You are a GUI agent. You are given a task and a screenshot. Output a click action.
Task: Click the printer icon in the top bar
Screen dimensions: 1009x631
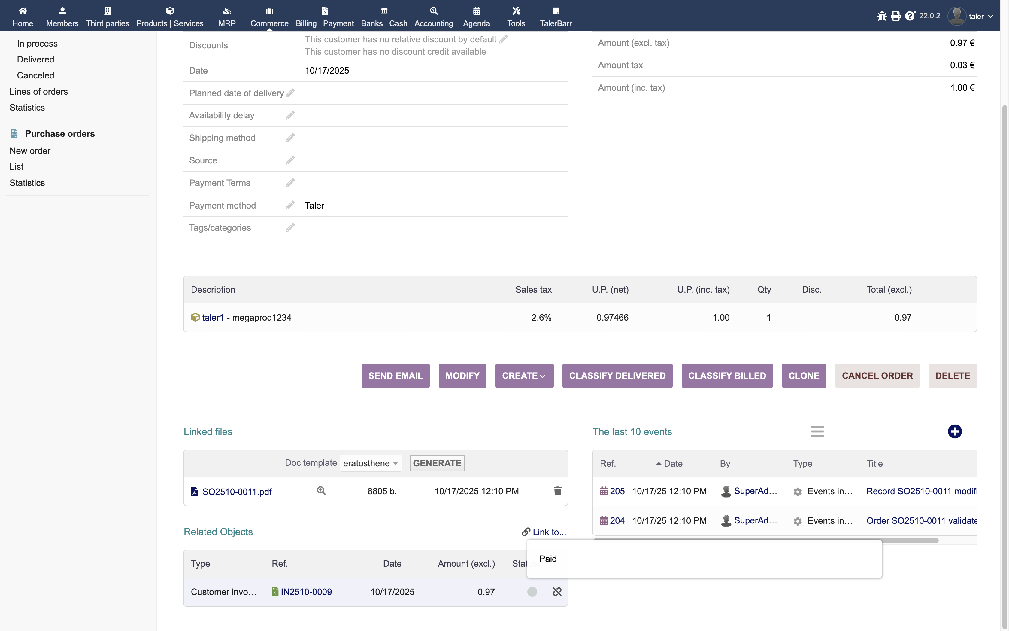coord(895,16)
